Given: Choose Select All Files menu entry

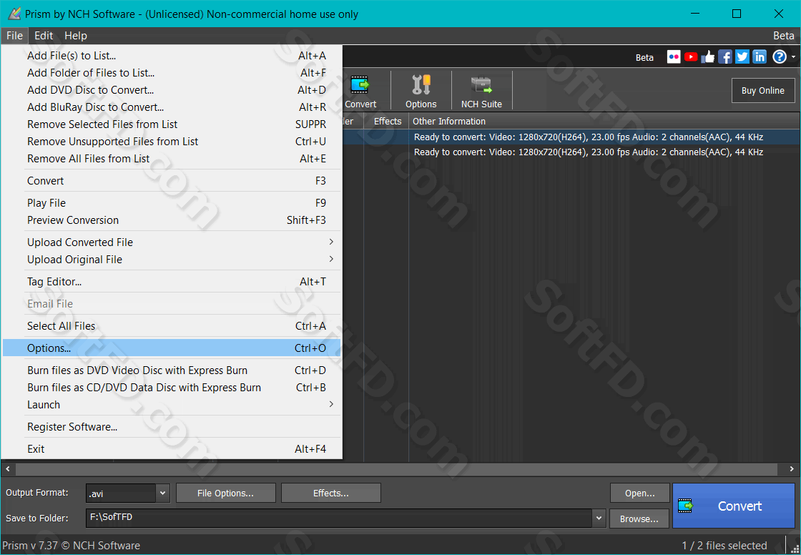Looking at the screenshot, I should 171,326.
